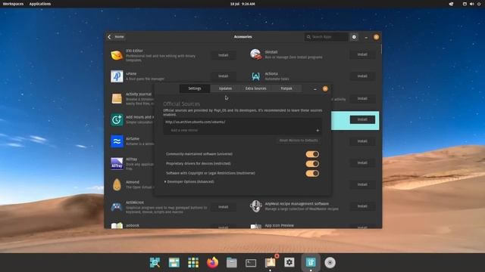The width and height of the screenshot is (485, 272).
Task: Open the dock icon with notification badge
Action: tap(271, 262)
